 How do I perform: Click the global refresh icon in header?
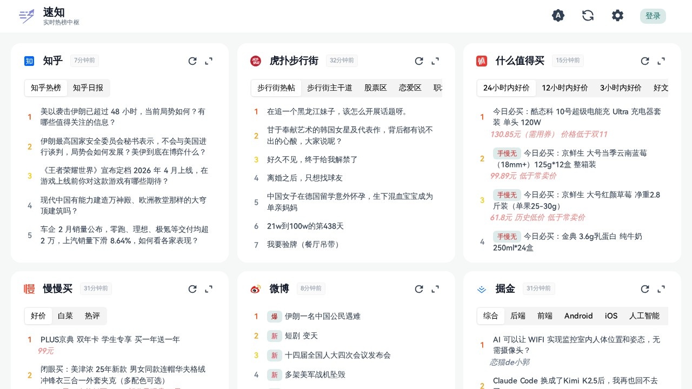[x=588, y=16]
